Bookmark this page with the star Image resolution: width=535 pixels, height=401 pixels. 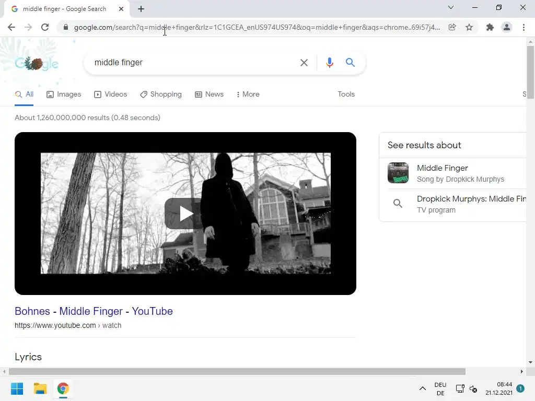(469, 27)
